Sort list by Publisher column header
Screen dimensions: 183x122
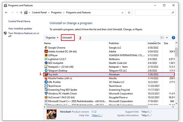point(114,43)
